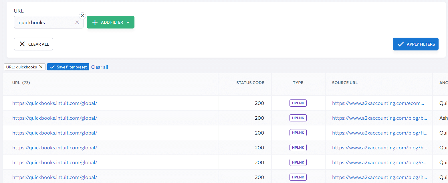Open the quickbooks URL in the blog/e… row
Screen dimensions: 448x183
pyautogui.click(x=55, y=162)
